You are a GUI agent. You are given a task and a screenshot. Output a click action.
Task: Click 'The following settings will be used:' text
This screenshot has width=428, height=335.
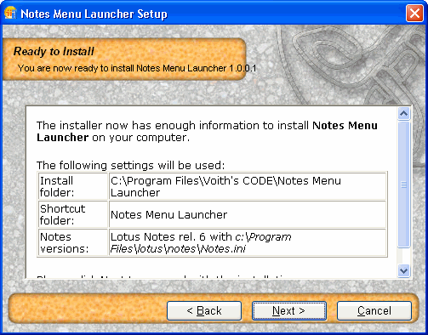pos(130,165)
